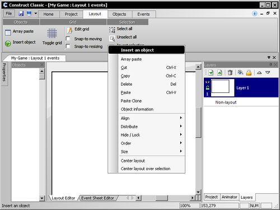Open the Project panel tab
This screenshot has width=280, height=210.
[x=211, y=197]
